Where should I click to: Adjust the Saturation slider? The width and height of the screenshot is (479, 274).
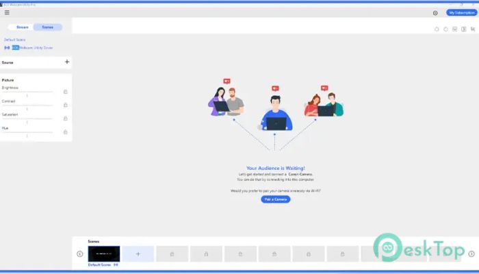(27, 119)
